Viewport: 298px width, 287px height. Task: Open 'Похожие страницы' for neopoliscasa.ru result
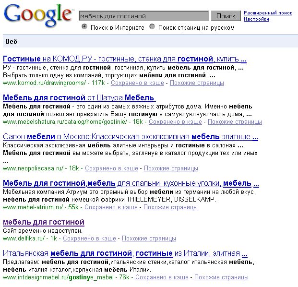(x=171, y=168)
